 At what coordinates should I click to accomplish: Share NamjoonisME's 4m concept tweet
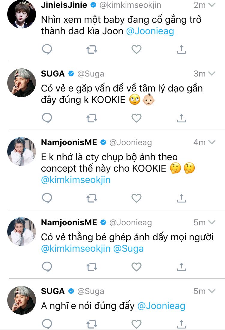coord(181,198)
